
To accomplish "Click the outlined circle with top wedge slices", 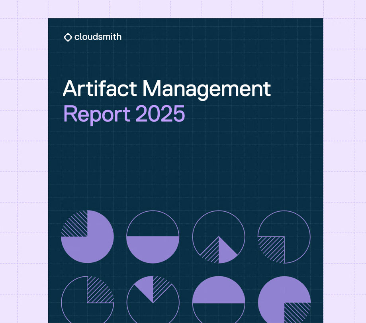I will (153, 299).
